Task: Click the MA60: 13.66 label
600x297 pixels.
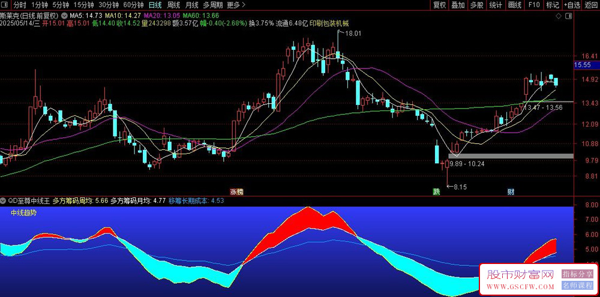Action: coord(200,16)
